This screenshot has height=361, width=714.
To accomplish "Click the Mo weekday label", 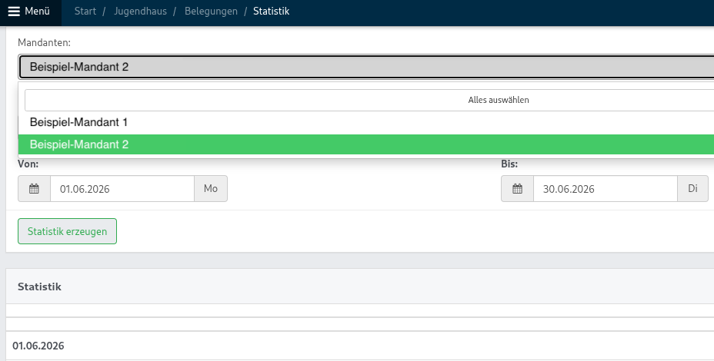I will 211,189.
